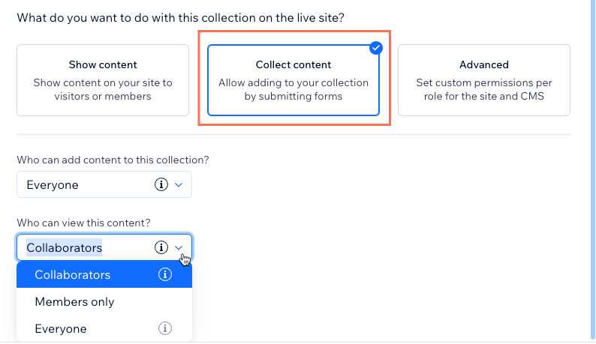Click the 'Who can view this content?' label

coord(83,223)
